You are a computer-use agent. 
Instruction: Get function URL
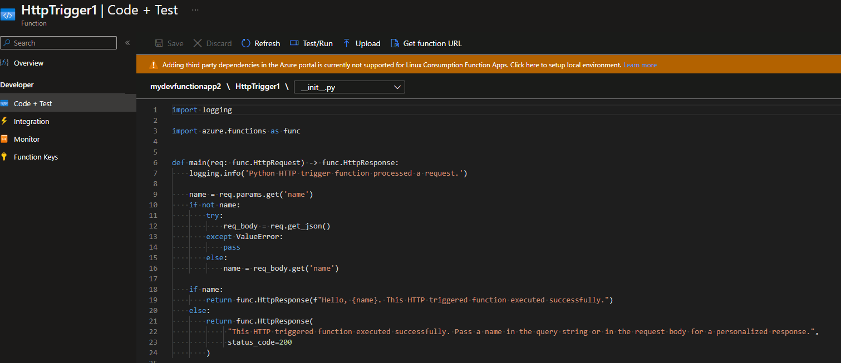pyautogui.click(x=426, y=43)
